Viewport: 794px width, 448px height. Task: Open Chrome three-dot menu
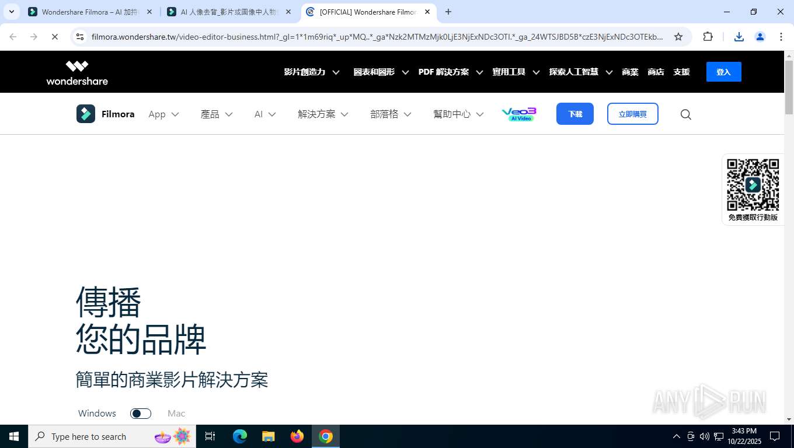coord(781,37)
